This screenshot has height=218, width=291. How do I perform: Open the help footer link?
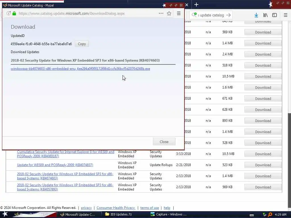pyautogui.click(x=167, y=208)
